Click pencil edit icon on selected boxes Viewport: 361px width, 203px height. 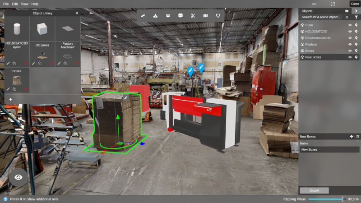tap(126, 98)
